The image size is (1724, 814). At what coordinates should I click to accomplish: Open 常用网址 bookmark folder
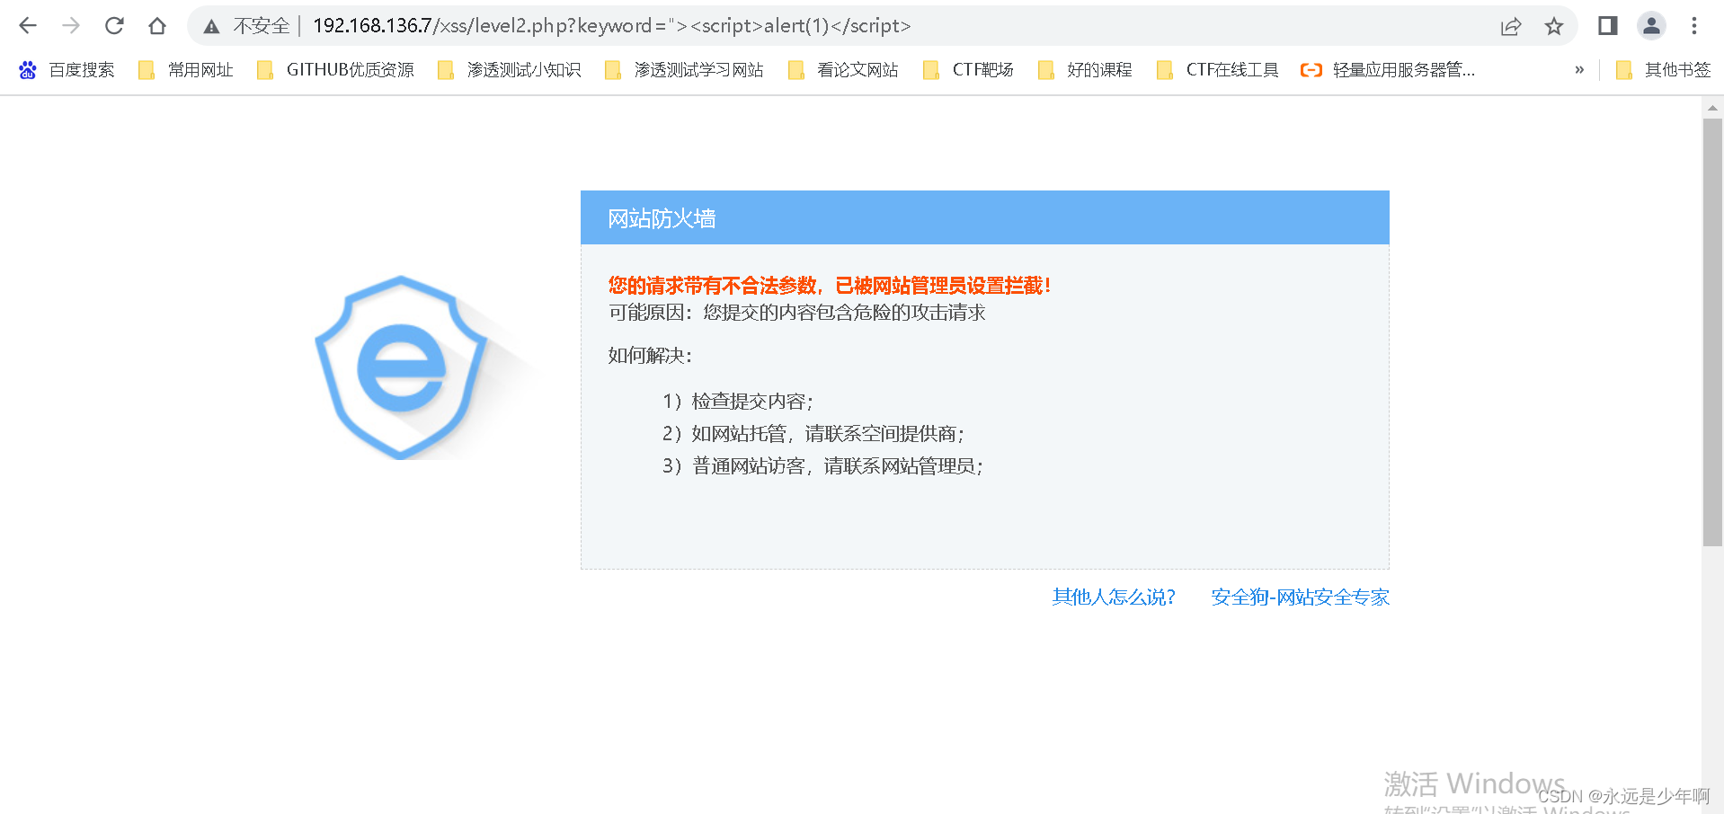pos(185,70)
